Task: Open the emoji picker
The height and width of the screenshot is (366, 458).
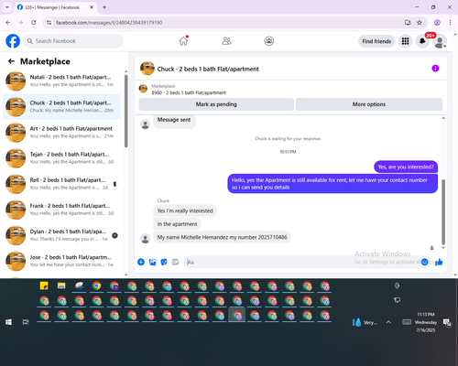Action: tap(425, 262)
